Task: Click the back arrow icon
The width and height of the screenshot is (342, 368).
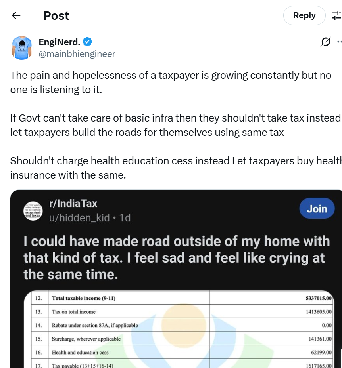Action: [x=16, y=15]
